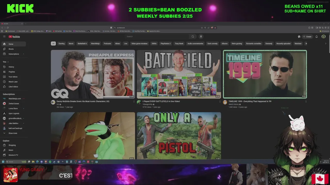Open more options for the Danny McBride video
Screen dimensions: 330x185
(x=134, y=101)
